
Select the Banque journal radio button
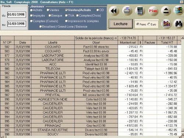(56, 15)
